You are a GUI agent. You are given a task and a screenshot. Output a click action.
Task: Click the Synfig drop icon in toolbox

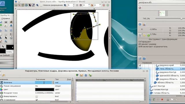pyautogui.click(x=11, y=25)
